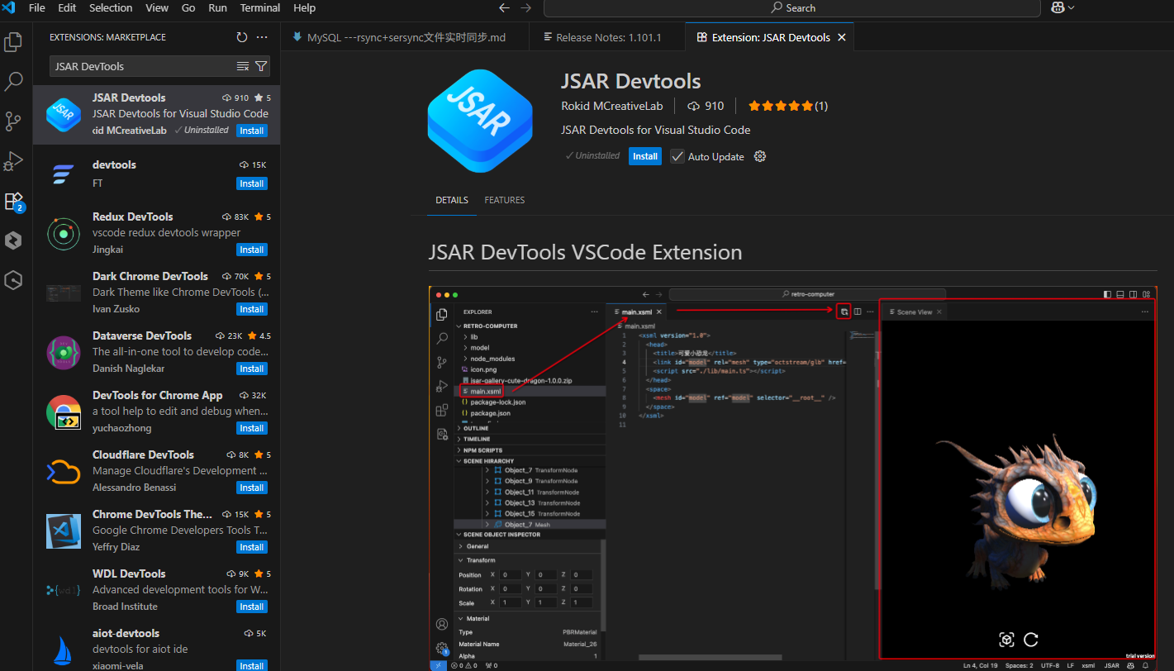Click the devtools extension icon by FT
The height and width of the screenshot is (671, 1174).
coord(64,174)
